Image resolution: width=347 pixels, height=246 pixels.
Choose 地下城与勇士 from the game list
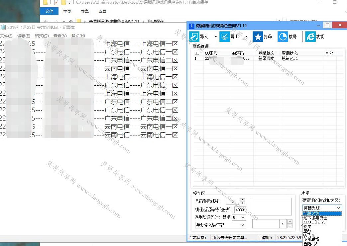(x=322, y=218)
